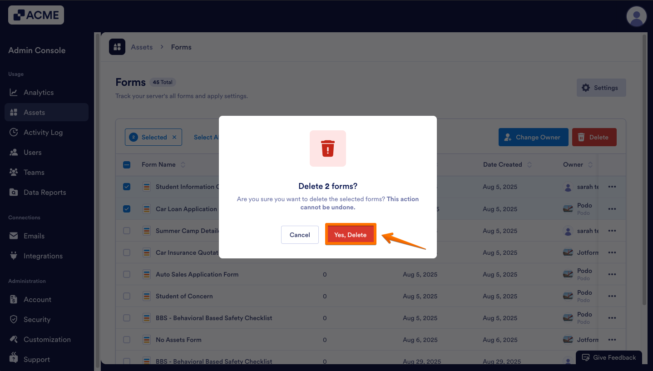Image resolution: width=653 pixels, height=371 pixels.
Task: Check the Summer Camp Details row checkbox
Action: coord(127,231)
